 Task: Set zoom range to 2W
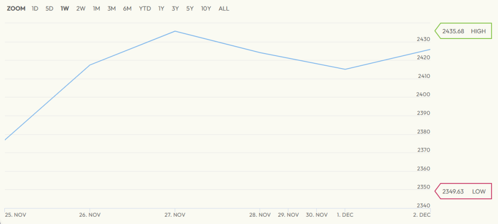(x=81, y=9)
